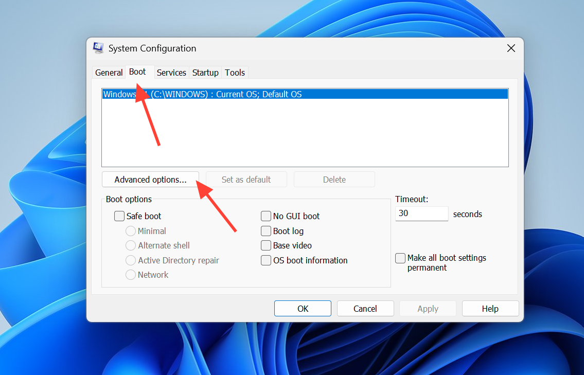Open Help for System Configuration
This screenshot has height=375, width=584.
tap(490, 309)
